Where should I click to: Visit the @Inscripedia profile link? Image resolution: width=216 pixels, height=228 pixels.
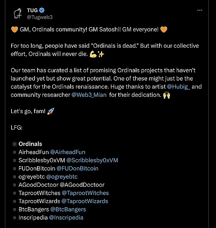point(66,218)
